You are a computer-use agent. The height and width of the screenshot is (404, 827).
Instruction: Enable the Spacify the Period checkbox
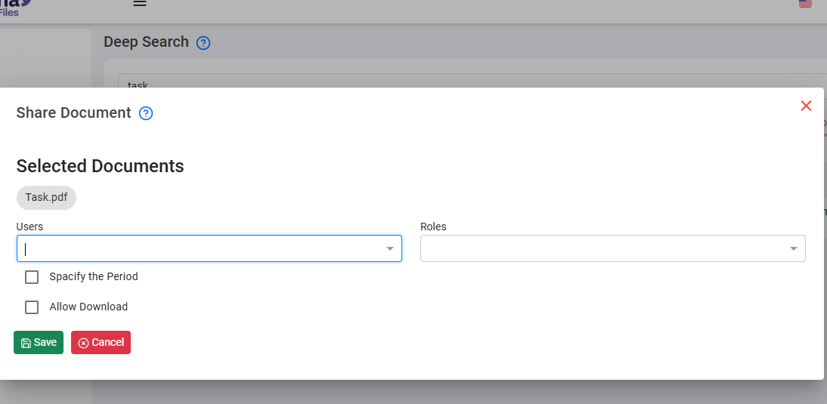point(32,277)
